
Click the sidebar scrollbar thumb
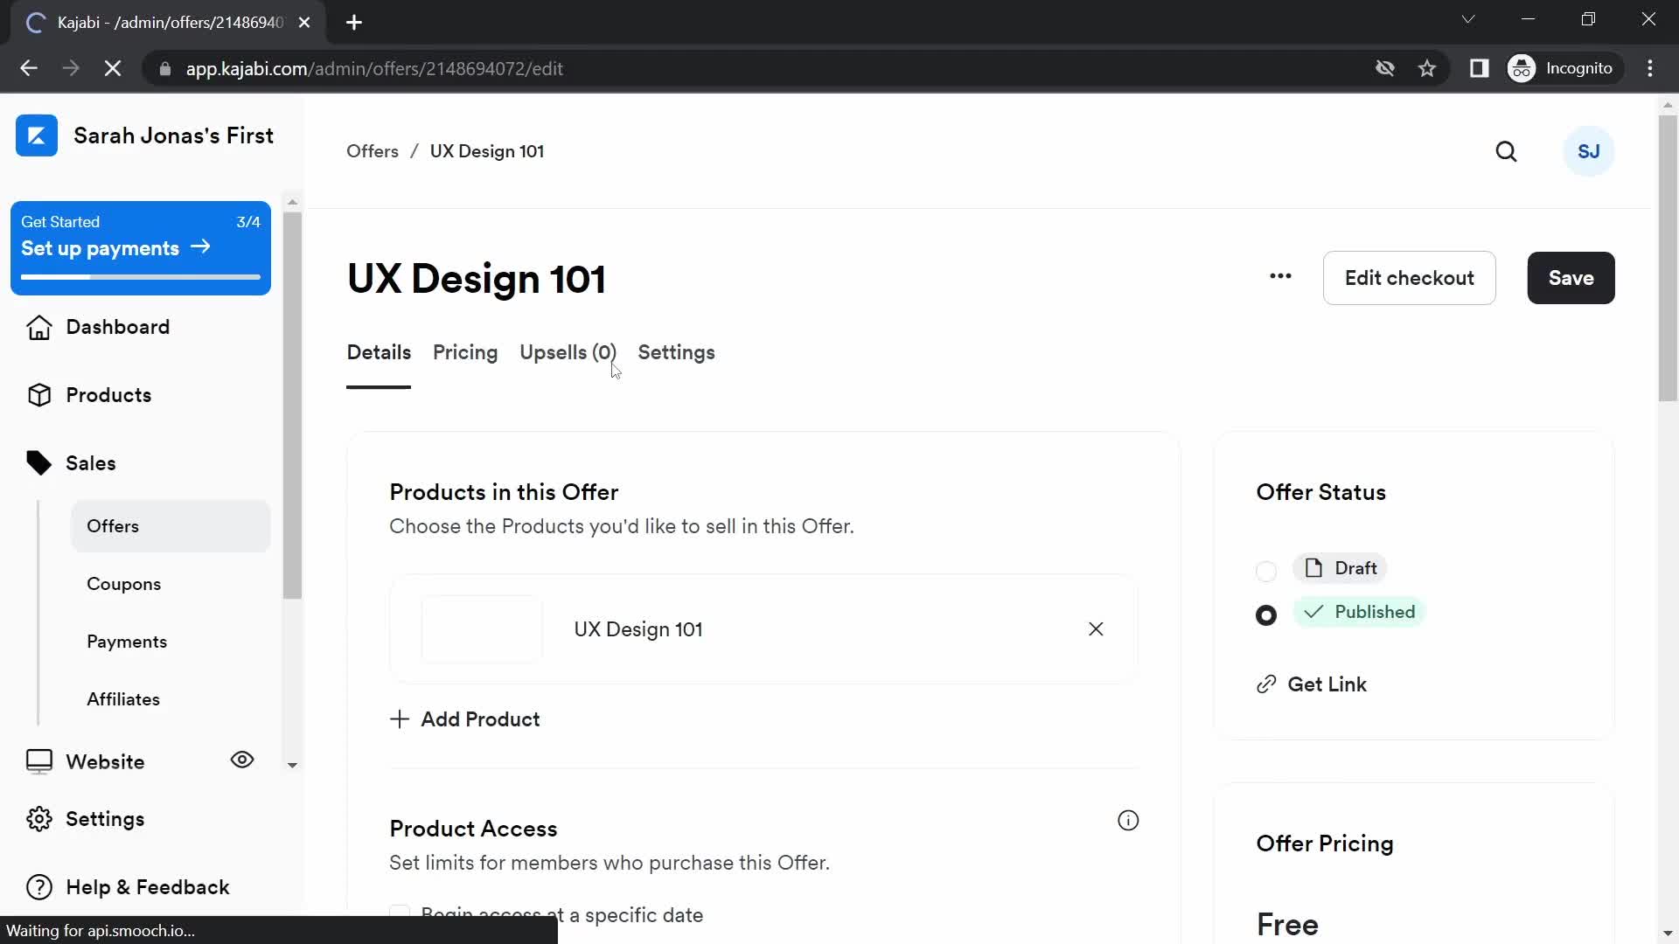pyautogui.click(x=293, y=406)
